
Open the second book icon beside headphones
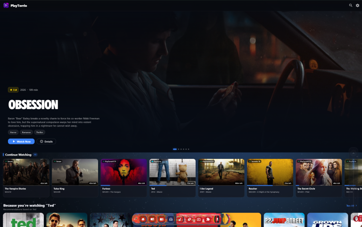(x=162, y=219)
